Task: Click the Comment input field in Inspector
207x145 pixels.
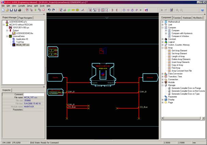Action: (34, 95)
